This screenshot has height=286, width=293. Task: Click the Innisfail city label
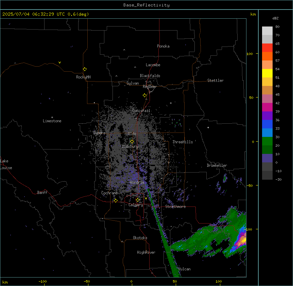tap(141, 111)
